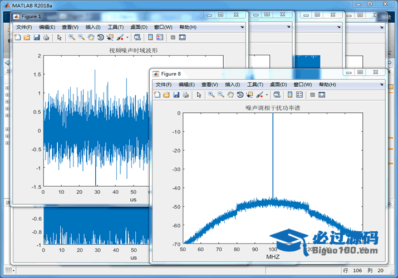This screenshot has height=278, width=398.
Task: Open brush dropdown arrow in Figure 1 toolbar
Action: point(127,37)
